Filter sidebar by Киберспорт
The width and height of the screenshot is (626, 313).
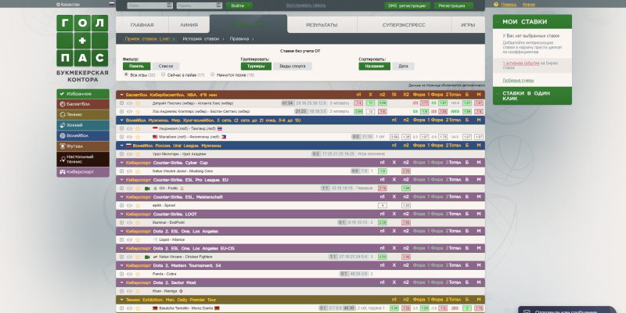(83, 172)
